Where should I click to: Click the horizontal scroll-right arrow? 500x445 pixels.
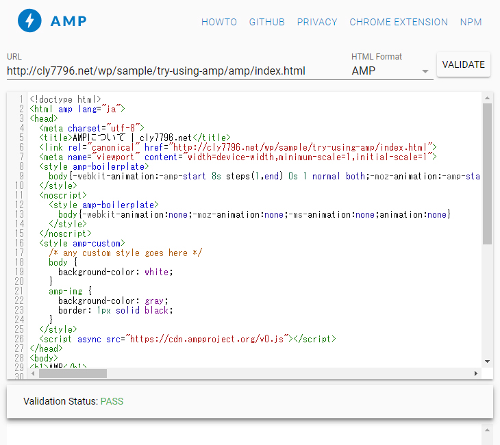coord(476,373)
